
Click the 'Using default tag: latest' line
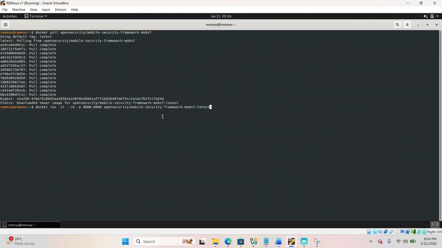(26, 37)
